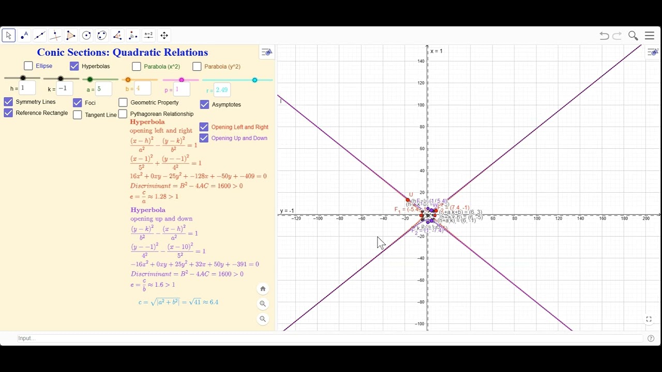Click the 'x = 1' axis label
Screen dimensions: 662x372
tap(436, 51)
